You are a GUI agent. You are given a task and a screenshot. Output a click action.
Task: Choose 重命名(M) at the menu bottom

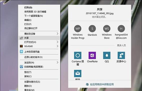pos(29,90)
